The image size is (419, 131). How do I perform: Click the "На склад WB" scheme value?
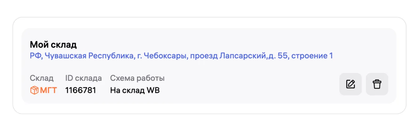click(x=135, y=90)
